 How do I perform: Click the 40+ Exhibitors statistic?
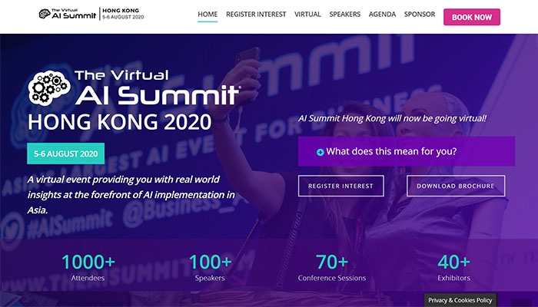pyautogui.click(x=454, y=268)
